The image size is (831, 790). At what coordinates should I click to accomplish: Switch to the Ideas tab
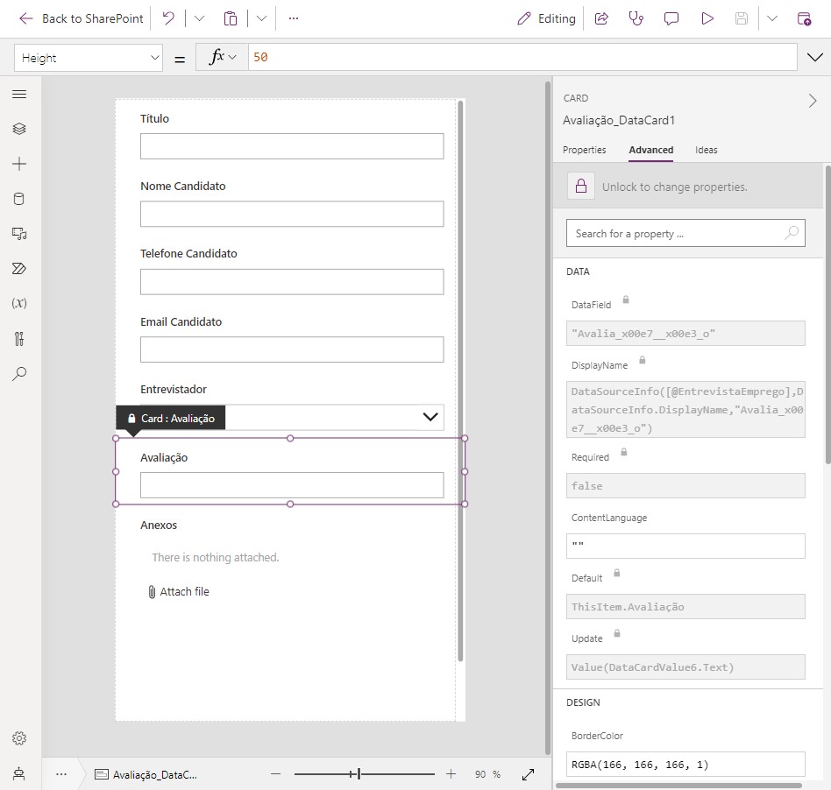pos(706,150)
